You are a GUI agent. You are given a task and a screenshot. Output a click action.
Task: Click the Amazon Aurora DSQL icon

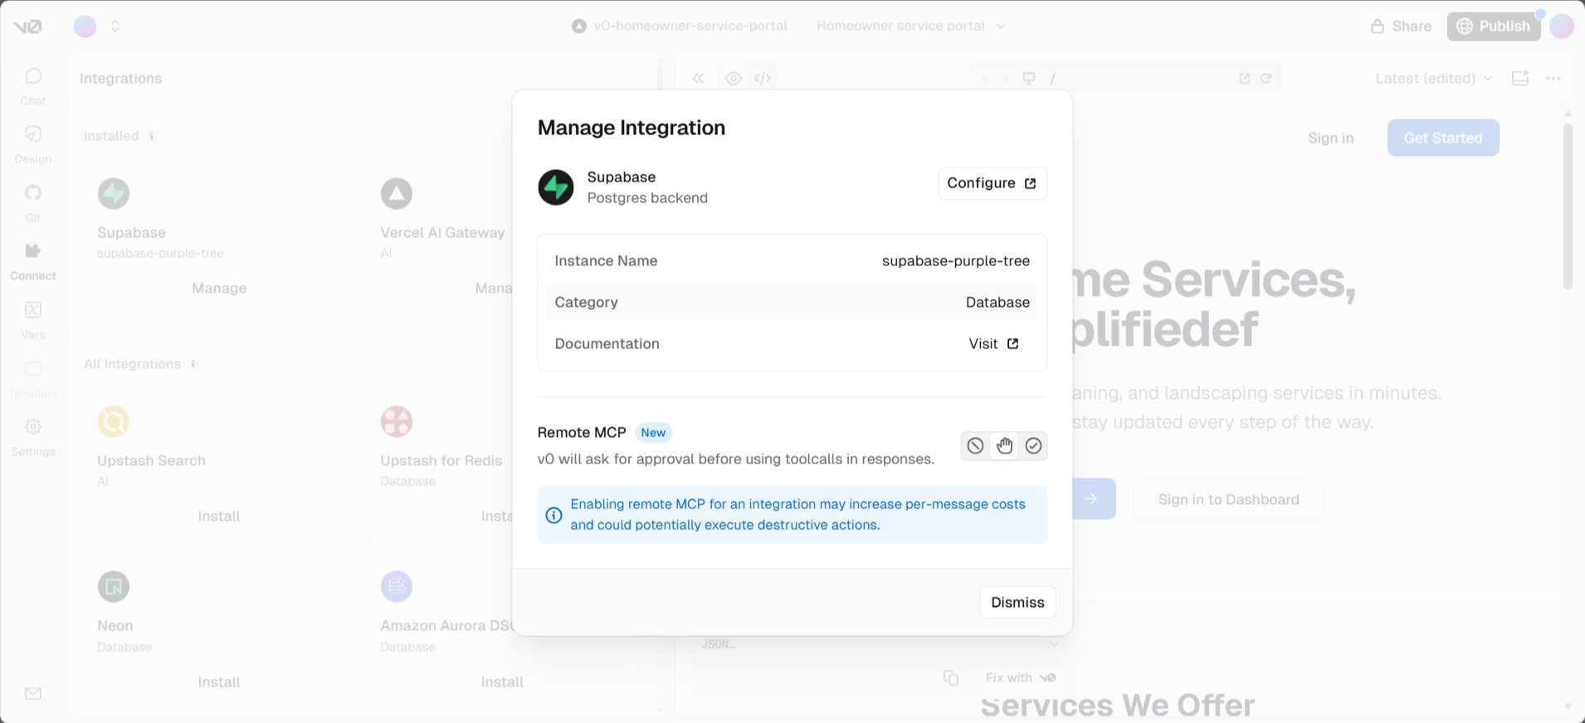point(397,586)
